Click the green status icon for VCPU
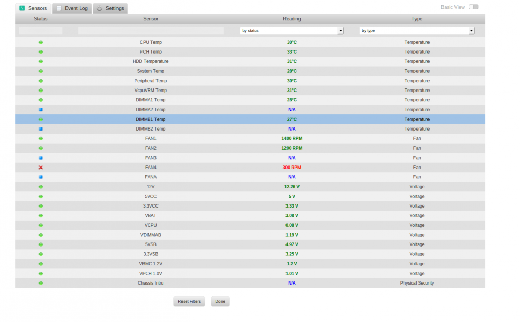Image resolution: width=520 pixels, height=322 pixels. pos(41,225)
